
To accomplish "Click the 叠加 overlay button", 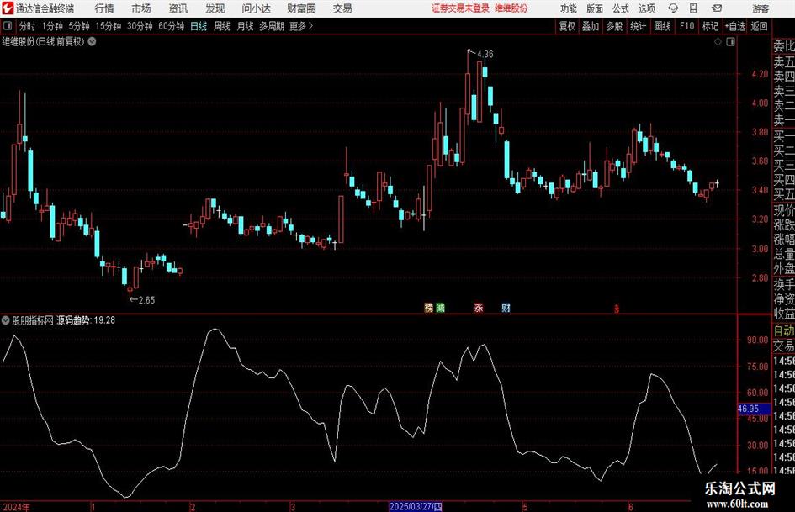I will tap(591, 26).
